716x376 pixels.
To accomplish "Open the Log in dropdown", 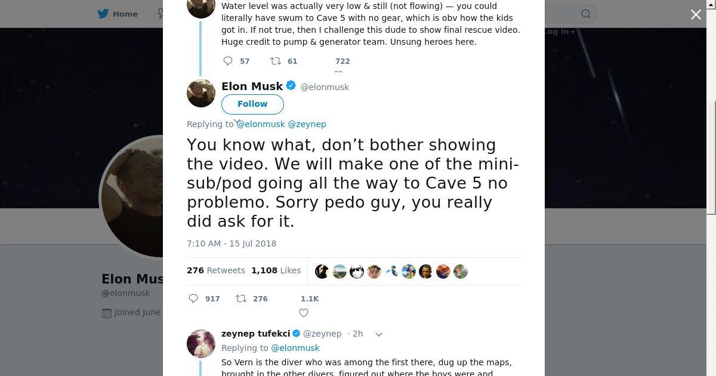I will [x=558, y=32].
